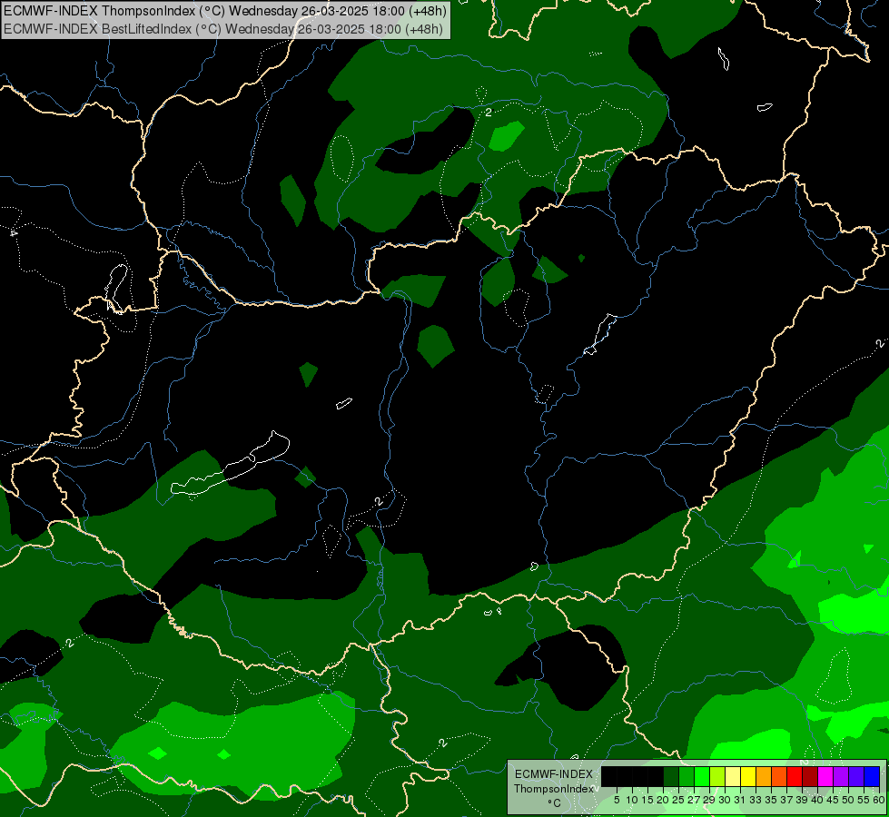
Task: Click the dark red 39–40 legend swatch
Action: point(810,776)
